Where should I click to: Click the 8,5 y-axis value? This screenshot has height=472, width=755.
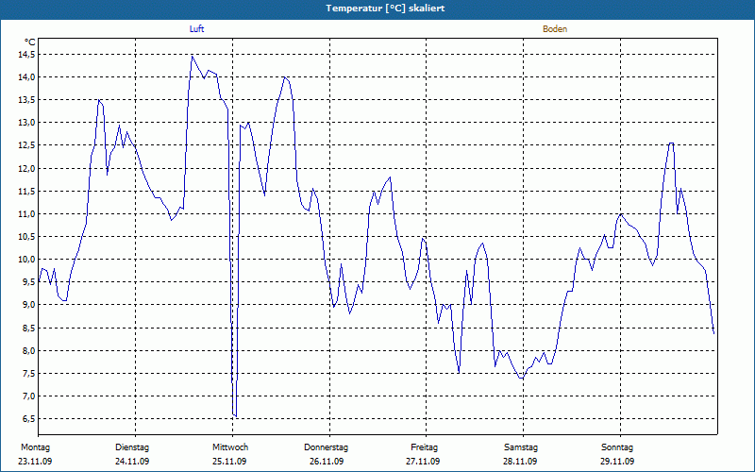(28, 328)
